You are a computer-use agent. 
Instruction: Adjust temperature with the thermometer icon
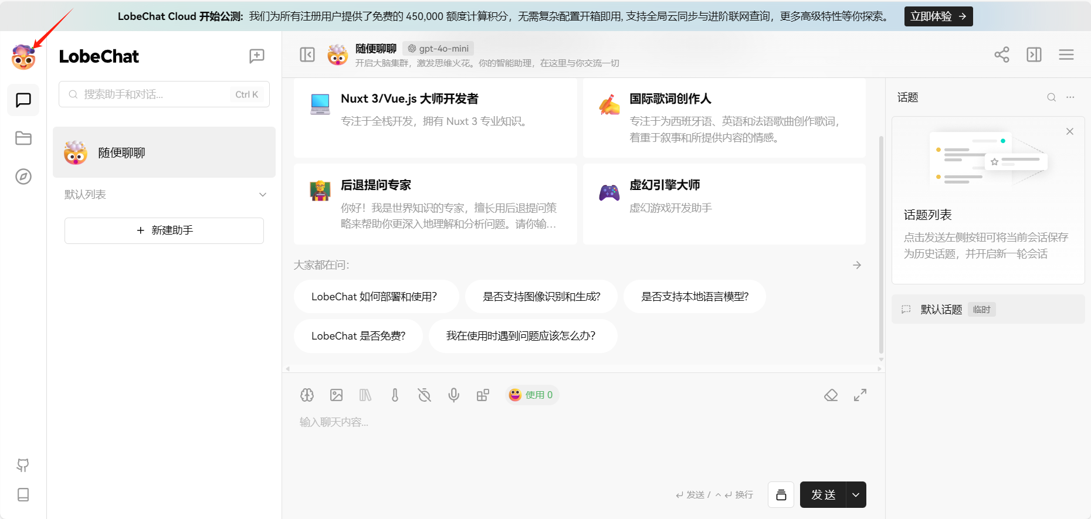click(395, 395)
